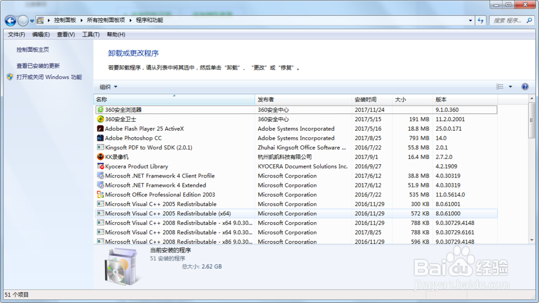Screen dimensions: 539x303
Task: Click 总大小: 2.62 GB text
Action: click(x=202, y=266)
